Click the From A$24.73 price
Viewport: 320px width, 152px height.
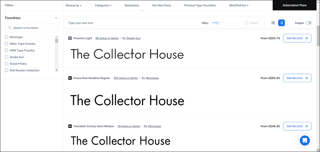270,38
